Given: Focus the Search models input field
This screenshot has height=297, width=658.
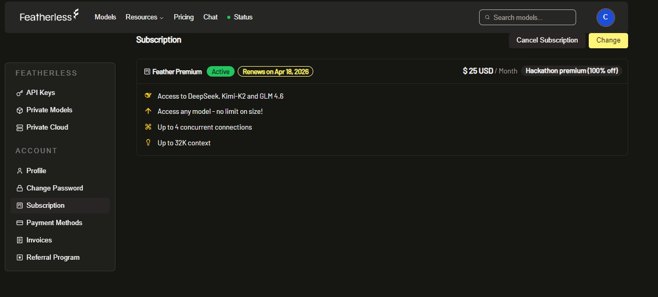Looking at the screenshot, I should [527, 17].
